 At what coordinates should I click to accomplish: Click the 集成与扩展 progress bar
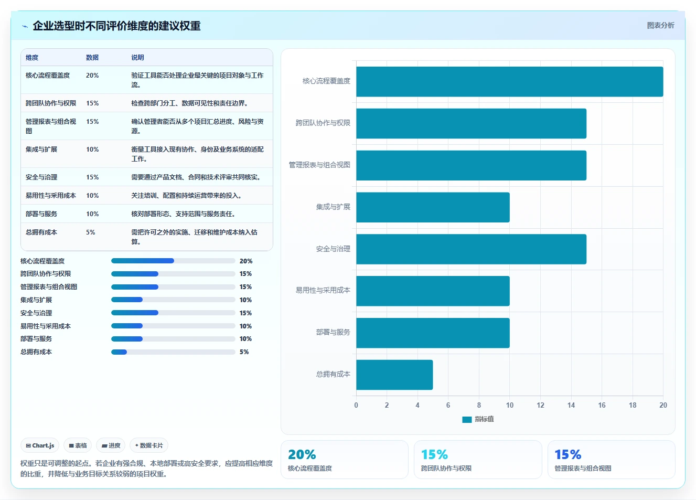[173, 300]
